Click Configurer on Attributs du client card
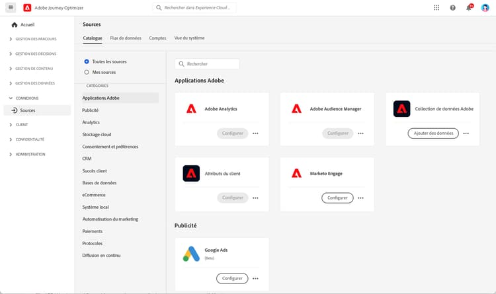496x294 pixels. [x=233, y=198]
